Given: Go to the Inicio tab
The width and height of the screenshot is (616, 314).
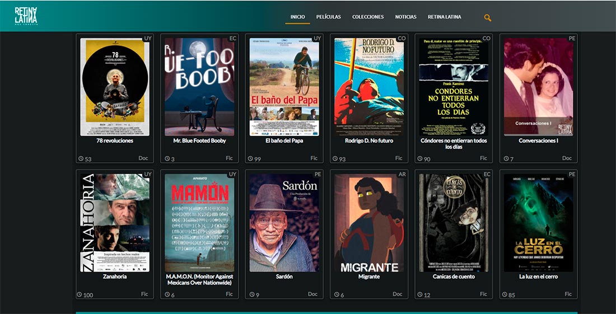Looking at the screenshot, I should pos(297,17).
